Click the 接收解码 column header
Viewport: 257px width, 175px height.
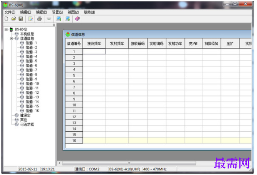[x=138, y=44]
